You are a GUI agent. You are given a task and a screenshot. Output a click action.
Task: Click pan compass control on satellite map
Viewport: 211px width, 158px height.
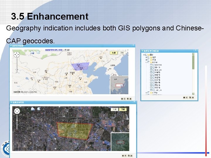[x=17, y=111]
